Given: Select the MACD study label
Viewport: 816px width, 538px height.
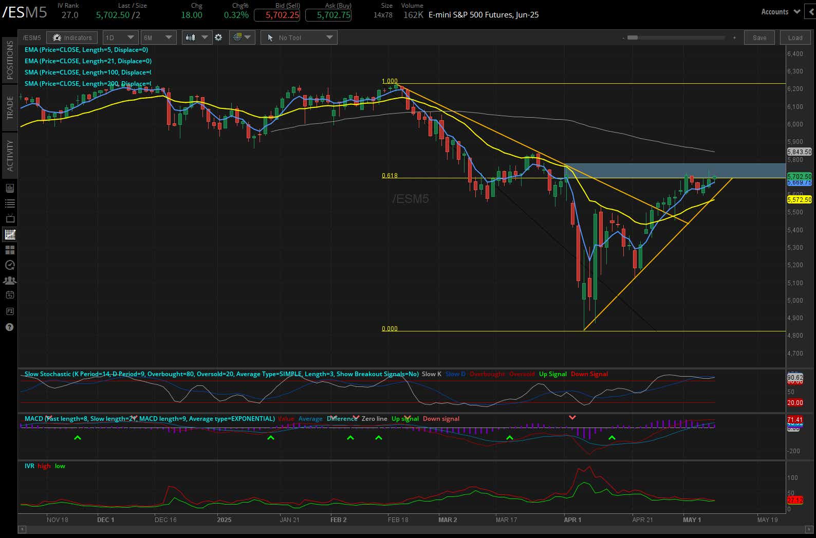Looking at the screenshot, I should 150,419.
